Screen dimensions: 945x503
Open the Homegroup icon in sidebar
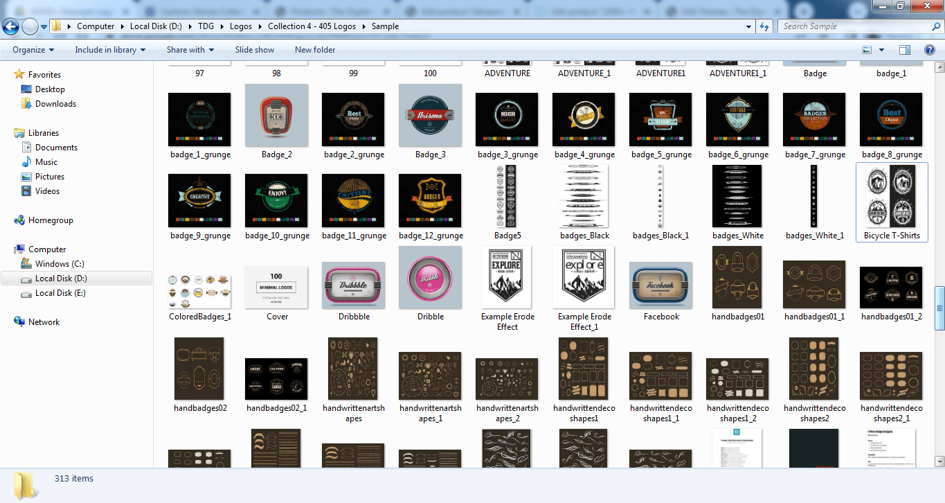19,220
